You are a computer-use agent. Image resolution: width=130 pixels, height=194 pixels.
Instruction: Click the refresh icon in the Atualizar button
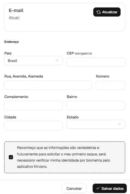98,12
